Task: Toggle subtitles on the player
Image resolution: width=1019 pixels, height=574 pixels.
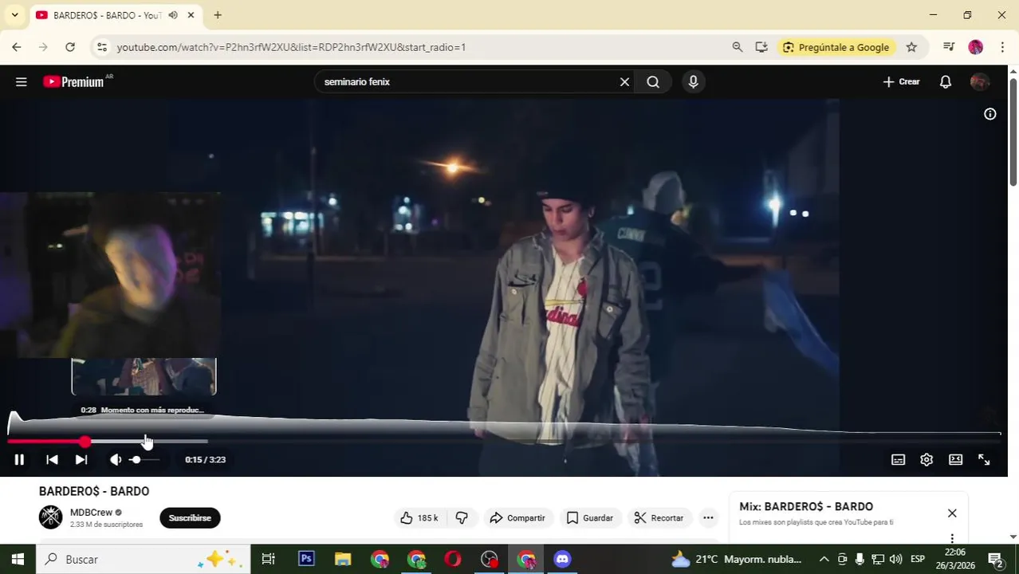Action: [x=898, y=459]
